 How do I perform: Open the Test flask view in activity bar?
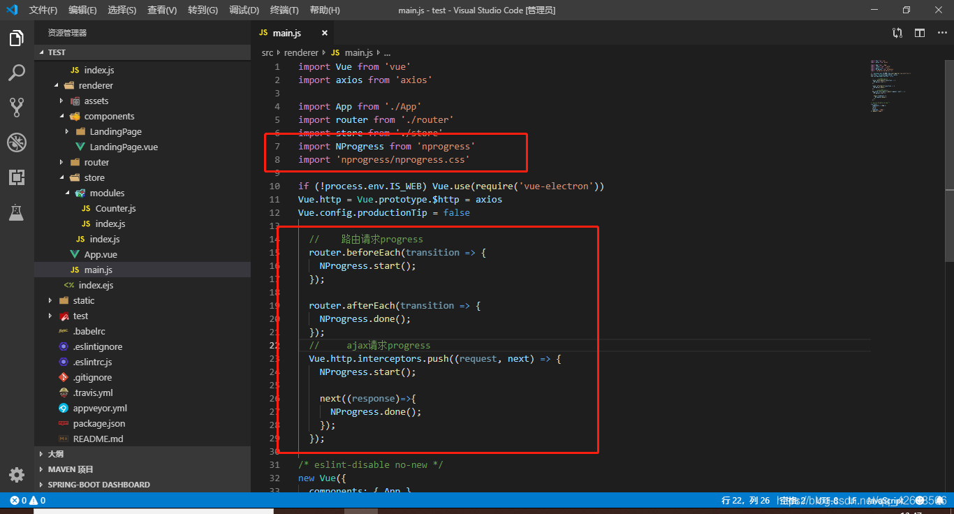point(17,212)
